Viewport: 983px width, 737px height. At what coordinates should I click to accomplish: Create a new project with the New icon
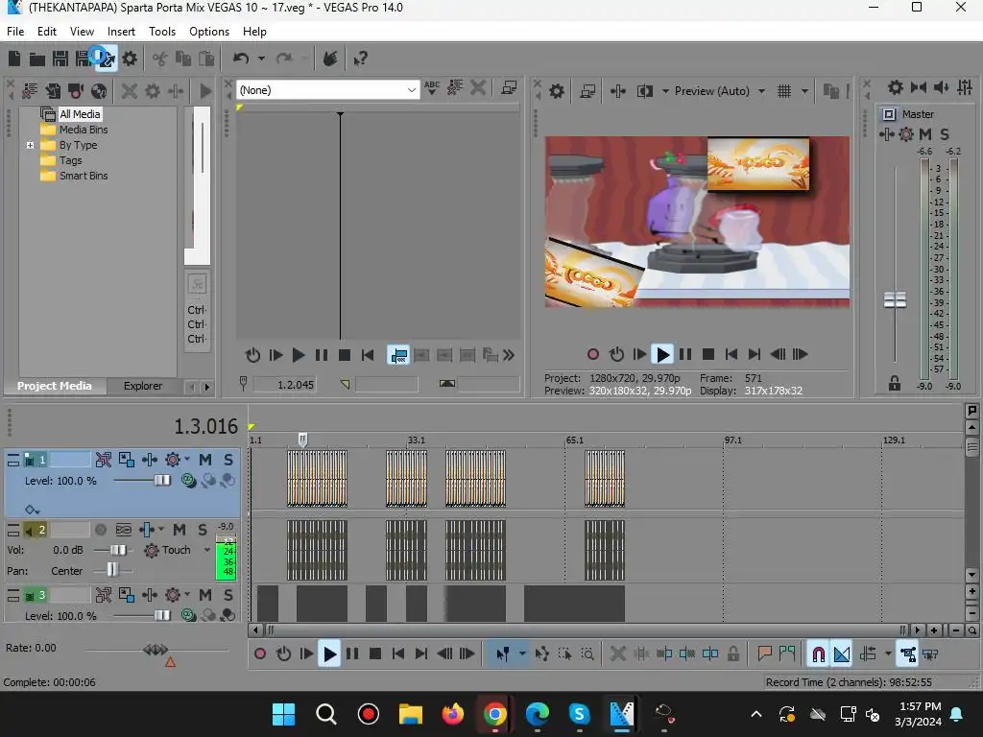coord(14,59)
